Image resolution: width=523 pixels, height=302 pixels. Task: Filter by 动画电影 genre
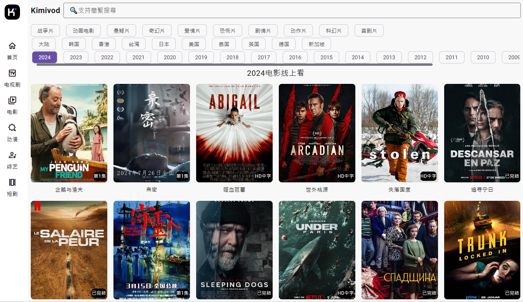coord(83,30)
